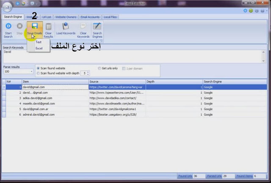Screen dimensions: 271x183
Task: Click the biostar.usegalaxy.org source cell
Action: tap(117, 115)
